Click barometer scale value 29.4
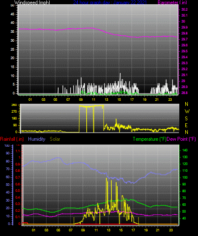198x236 pixels. click(x=184, y=57)
